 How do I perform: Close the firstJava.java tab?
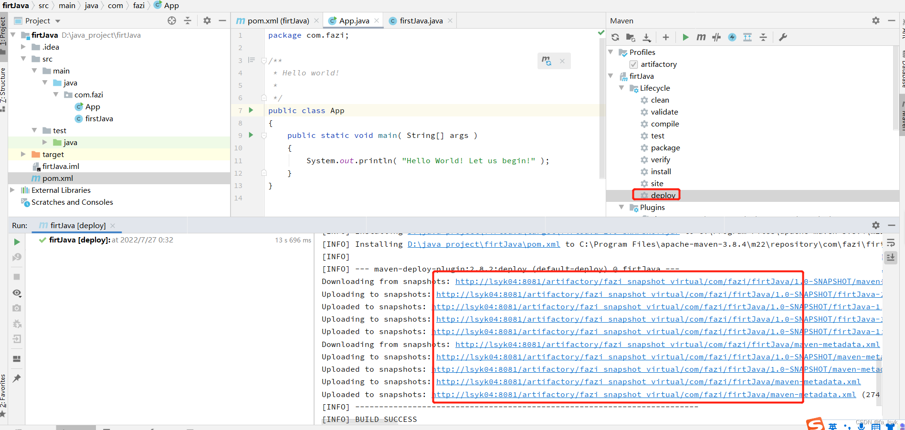point(450,21)
